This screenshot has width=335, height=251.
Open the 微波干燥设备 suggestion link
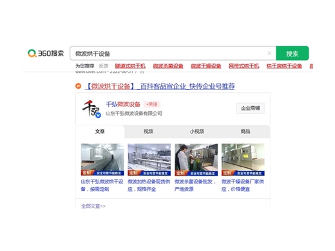click(x=206, y=66)
